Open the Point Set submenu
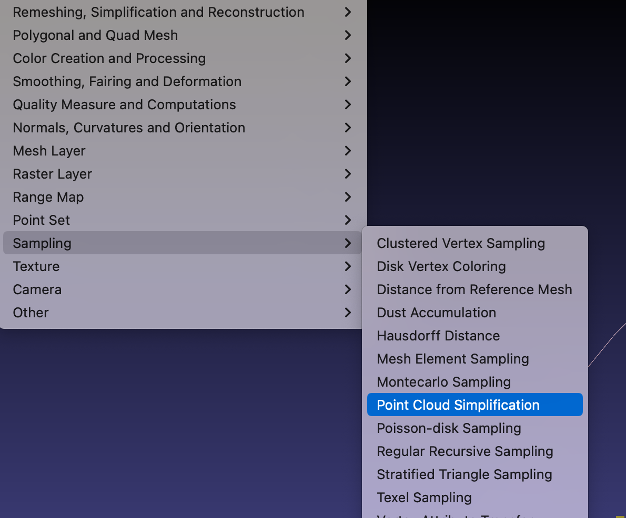The width and height of the screenshot is (626, 518). pos(42,220)
